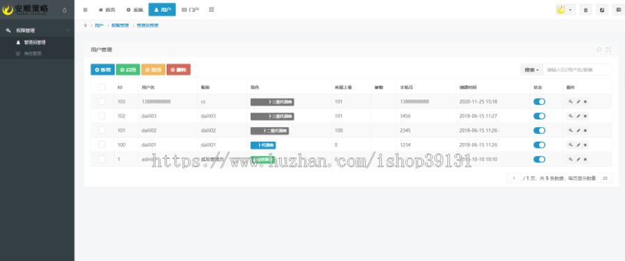This screenshot has height=261, width=625.
Task: Click the pencil edit icon in row ID 1
Action: pyautogui.click(x=578, y=159)
